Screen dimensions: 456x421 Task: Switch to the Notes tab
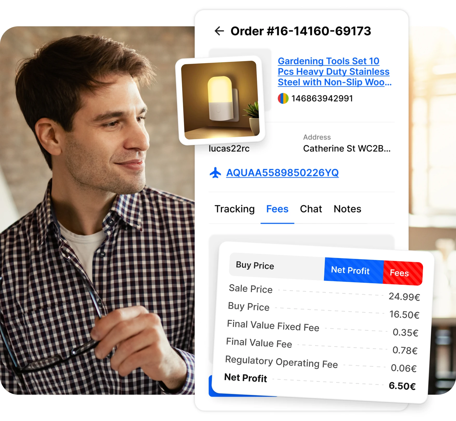point(347,209)
